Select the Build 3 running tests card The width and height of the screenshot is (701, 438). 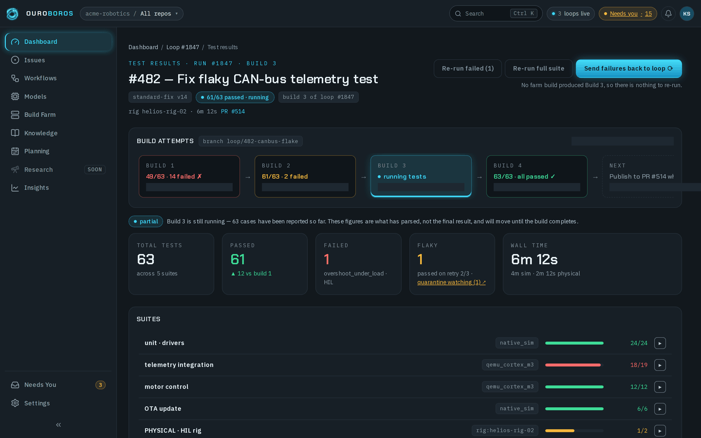pyautogui.click(x=421, y=176)
